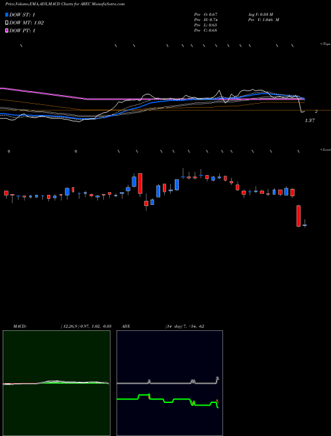Click the 'Avg V: 0.03 M' volume text

[260, 15]
